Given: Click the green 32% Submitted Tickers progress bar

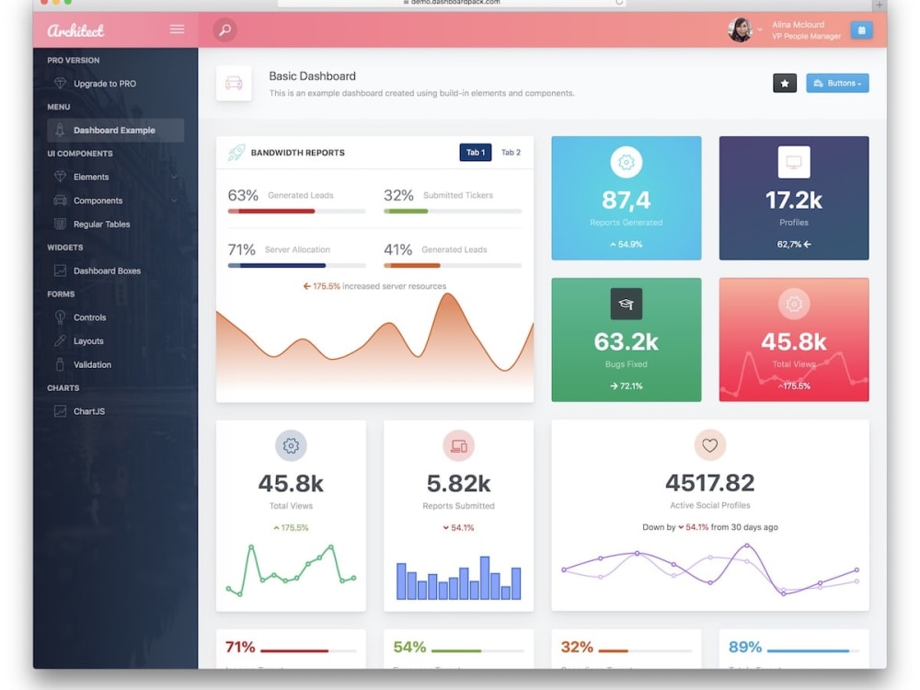Looking at the screenshot, I should click(453, 212).
